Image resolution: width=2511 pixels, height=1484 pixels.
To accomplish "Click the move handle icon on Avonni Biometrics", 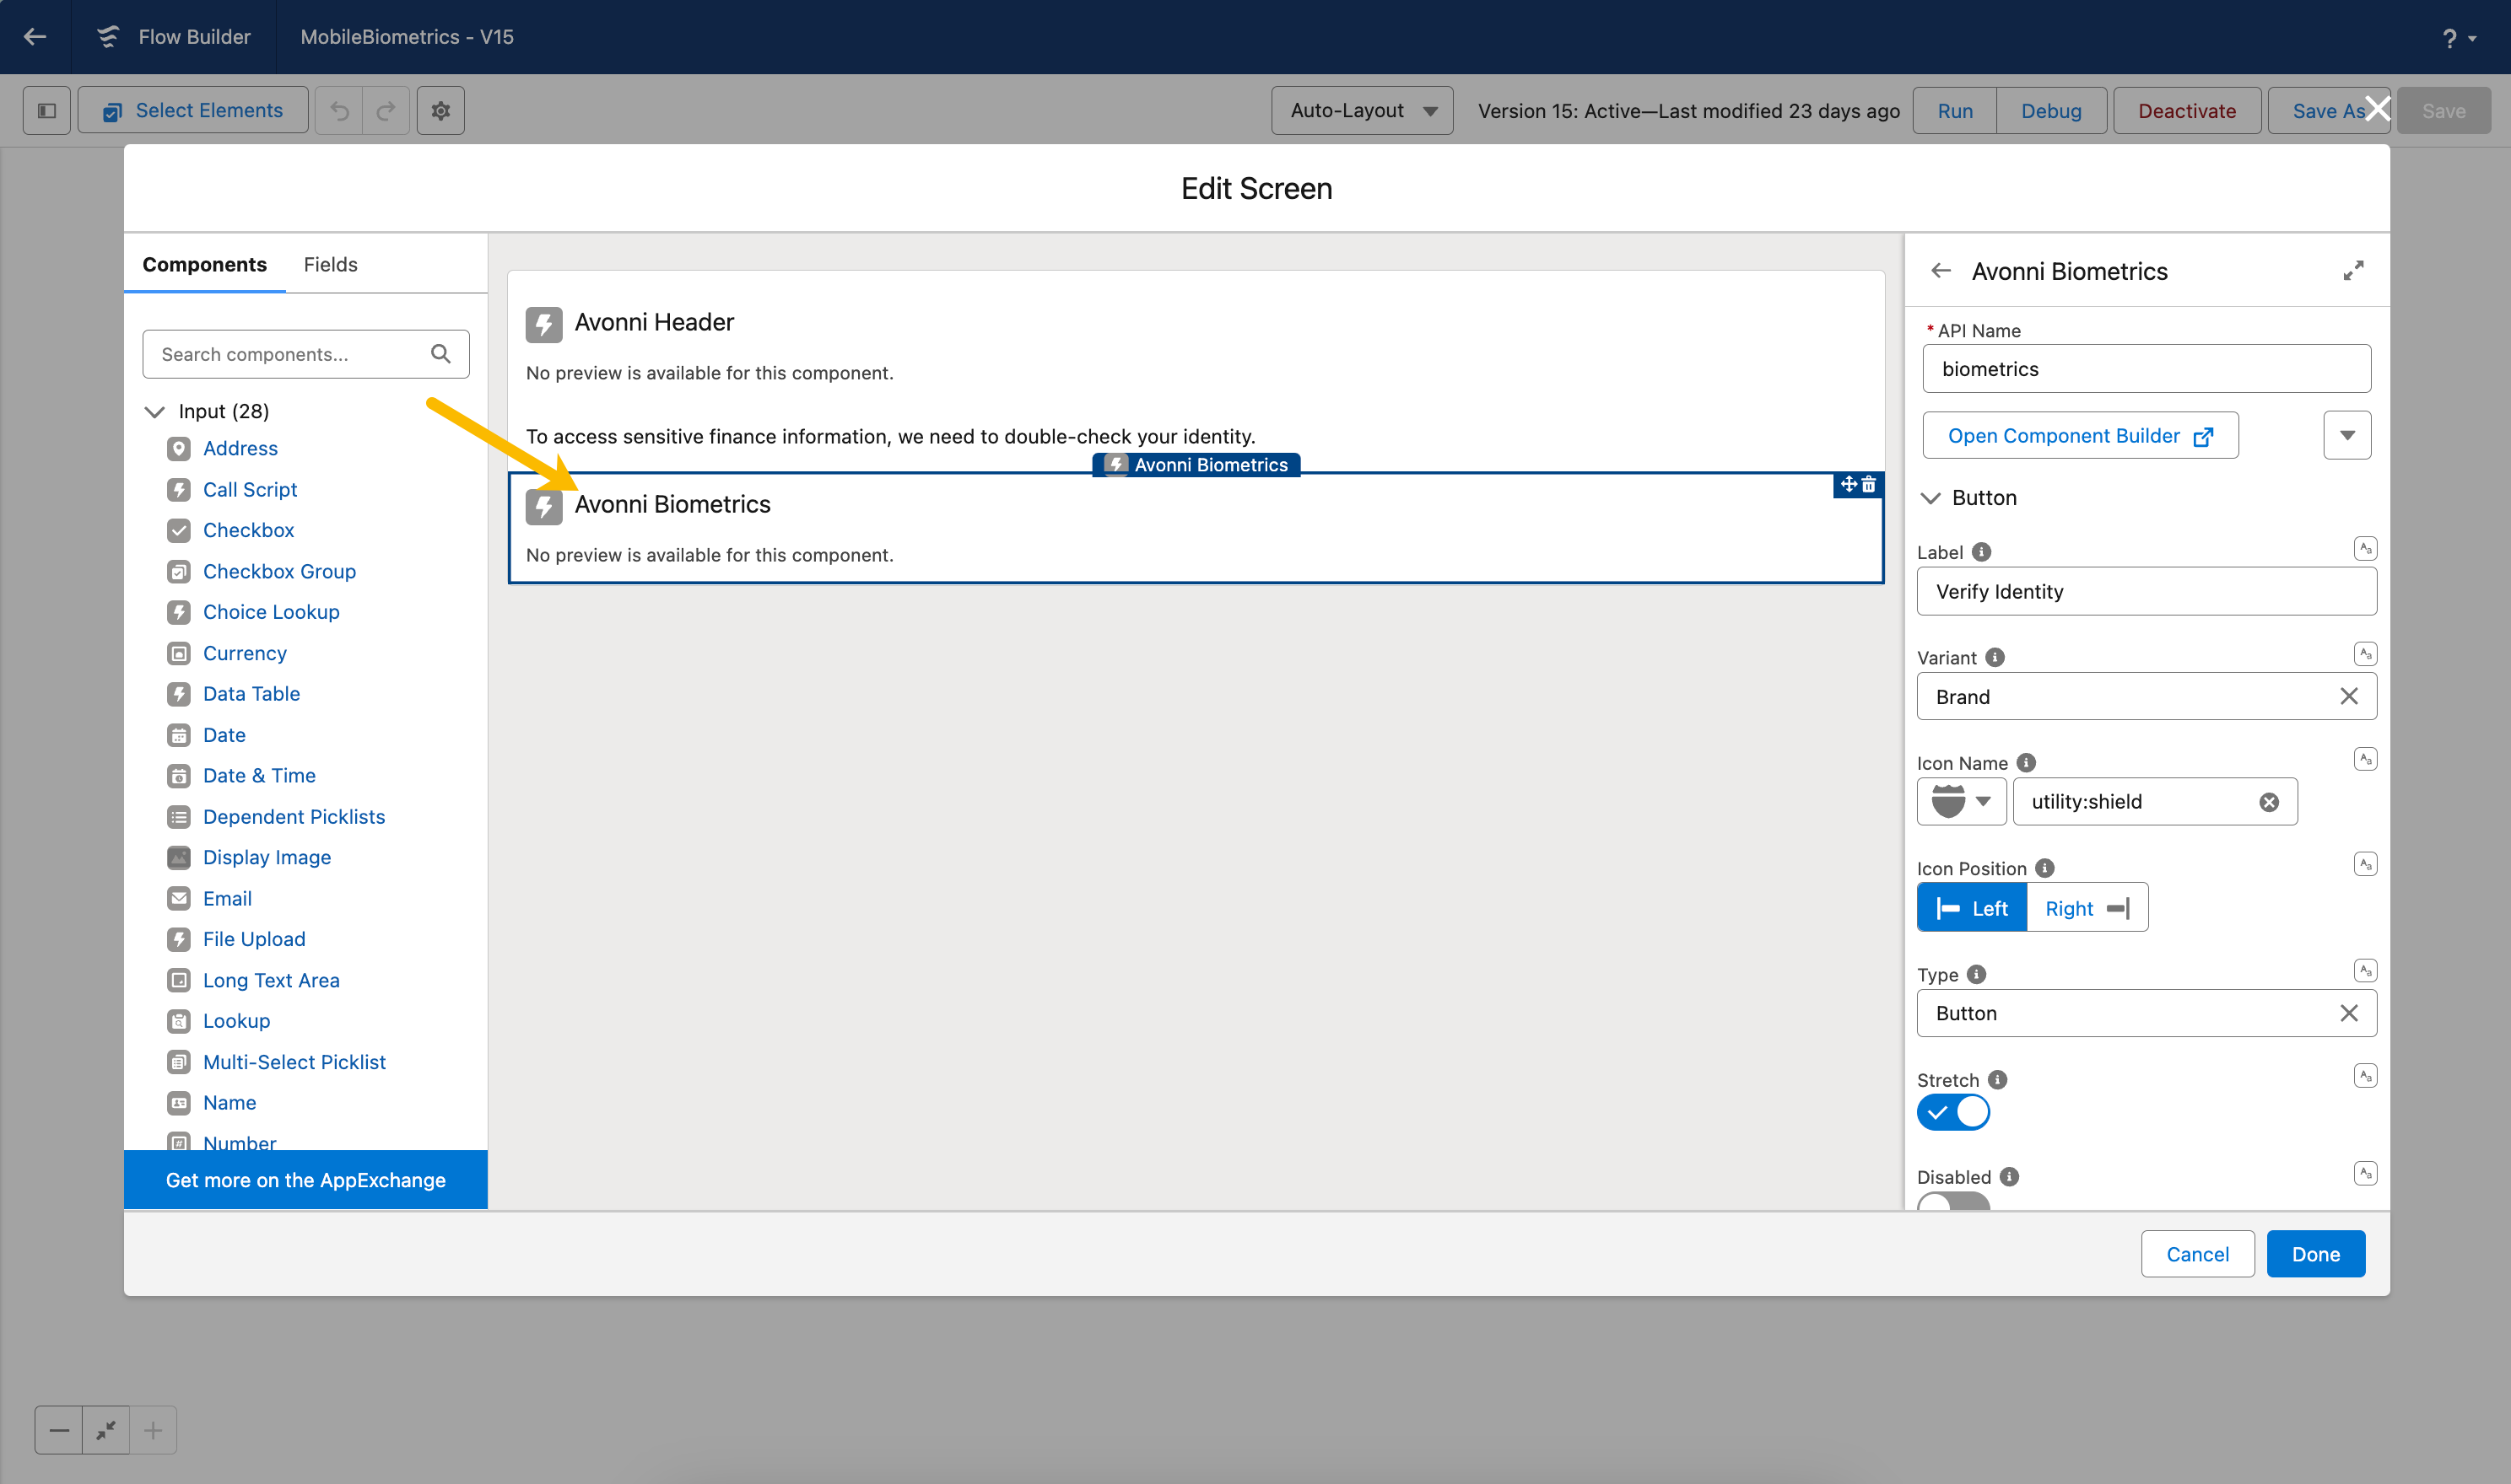I will (1848, 485).
